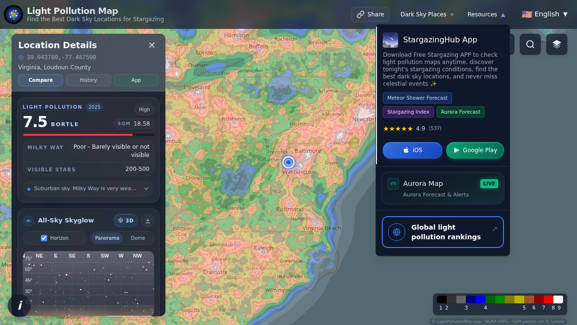Collapse the Resources menu
The image size is (577, 325).
click(486, 14)
